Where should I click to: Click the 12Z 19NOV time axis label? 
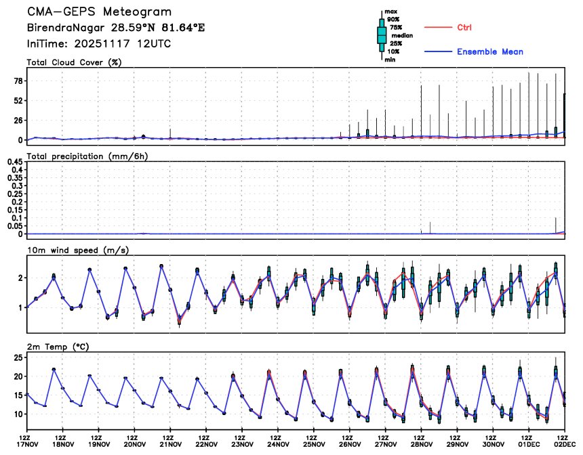coord(98,441)
